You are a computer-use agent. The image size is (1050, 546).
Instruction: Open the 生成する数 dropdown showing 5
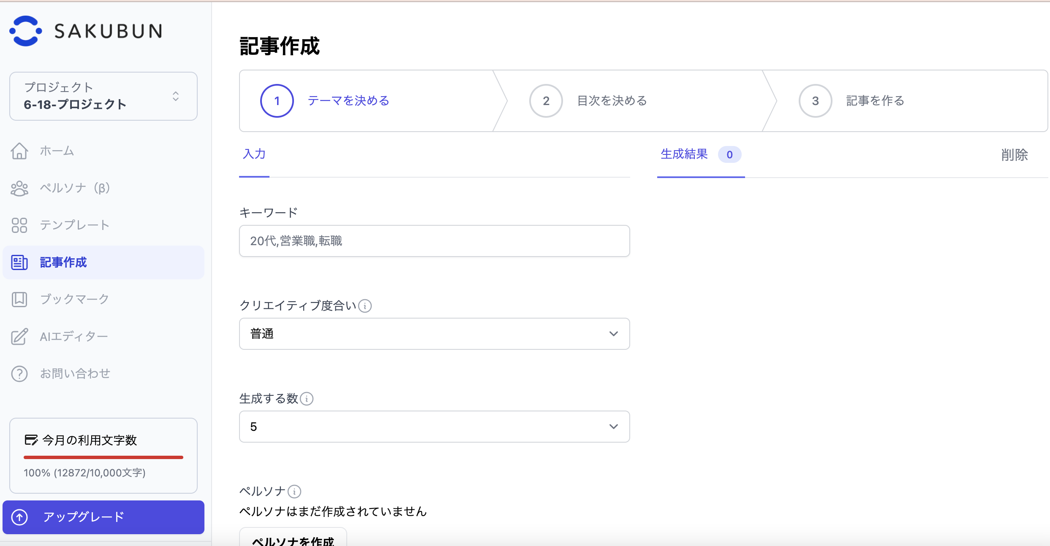(434, 427)
